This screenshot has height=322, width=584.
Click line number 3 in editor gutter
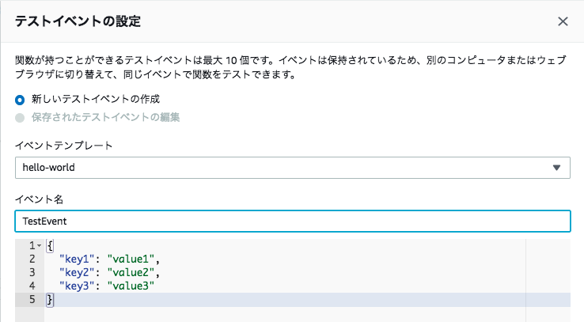tap(32, 272)
